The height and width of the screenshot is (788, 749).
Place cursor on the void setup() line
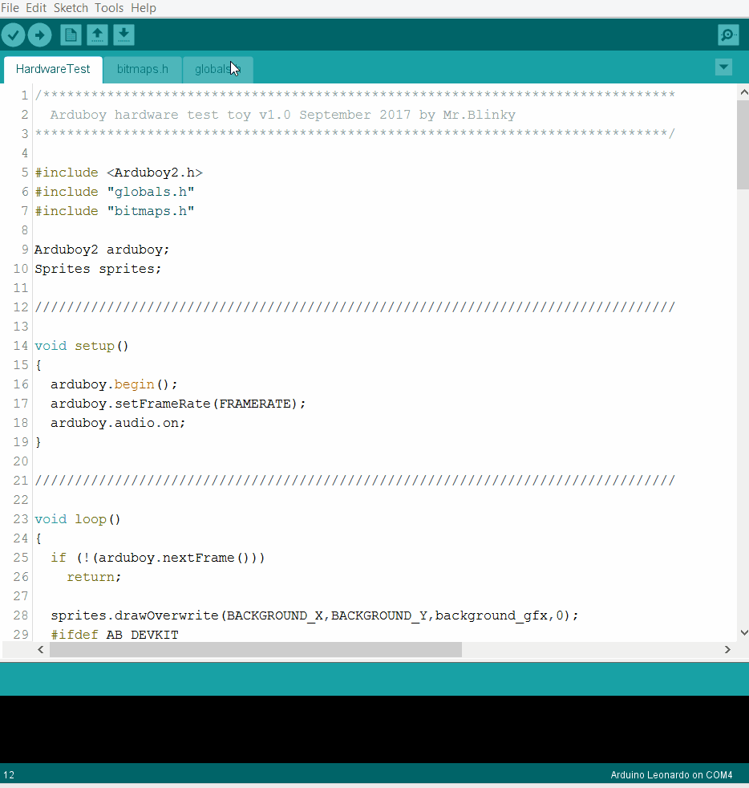(x=82, y=346)
